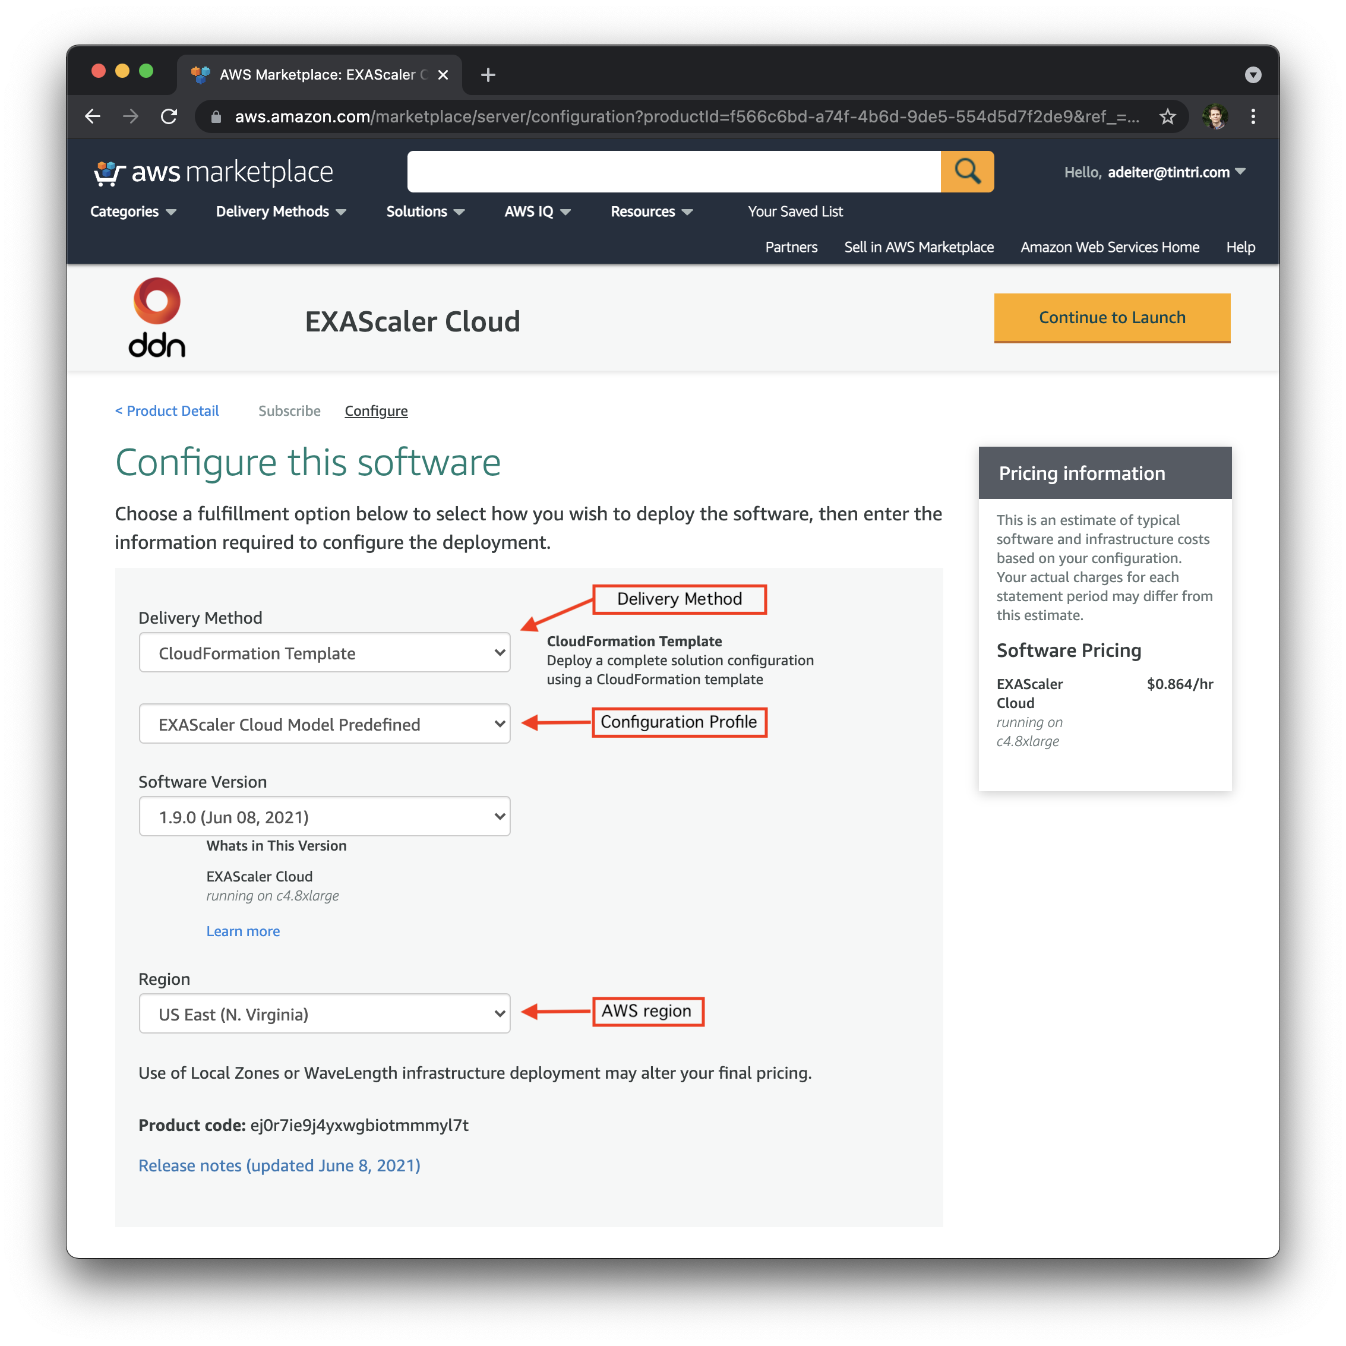The width and height of the screenshot is (1346, 1346).
Task: Open the new tab plus button
Action: pos(488,74)
